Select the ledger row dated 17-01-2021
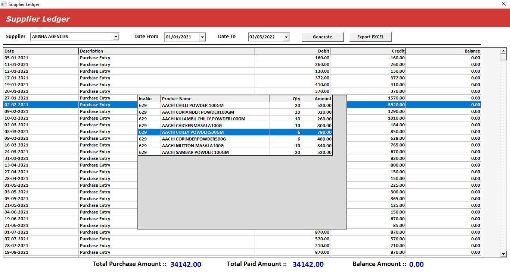 pos(242,78)
